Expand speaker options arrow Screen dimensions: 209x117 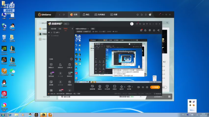tap(132, 87)
